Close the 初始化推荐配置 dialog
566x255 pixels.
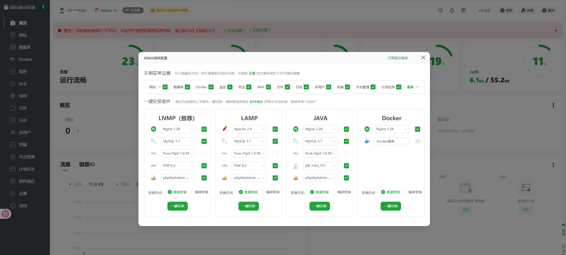(423, 58)
